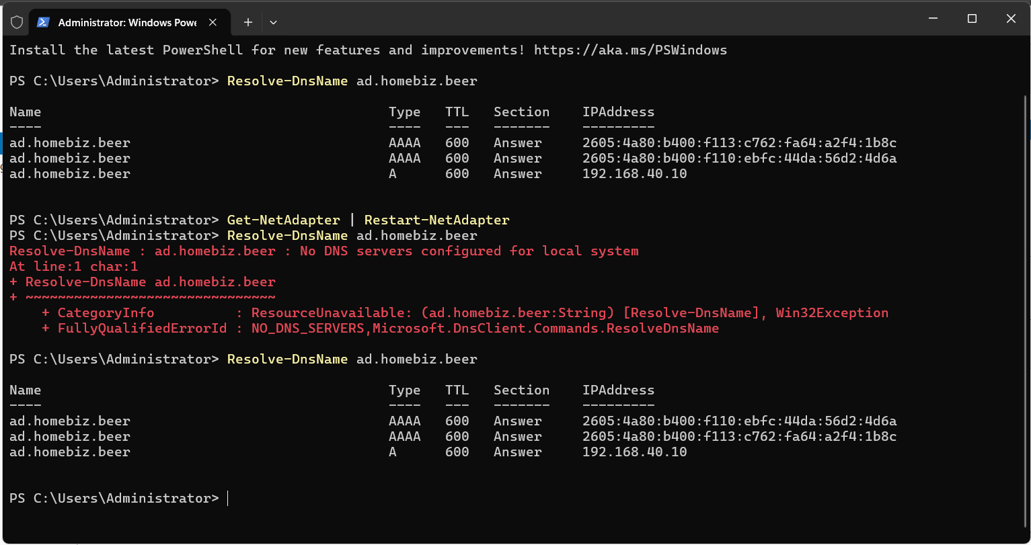Click the bottom table's first address ending 4d6a
Viewport: 1031px width, 545px height.
click(740, 421)
